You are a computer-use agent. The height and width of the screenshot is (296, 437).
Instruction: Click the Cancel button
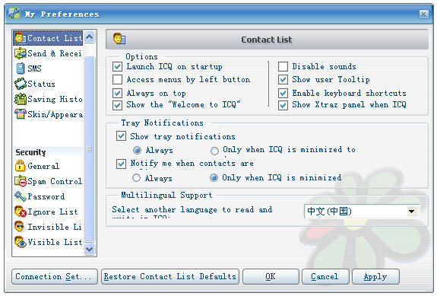coord(325,276)
